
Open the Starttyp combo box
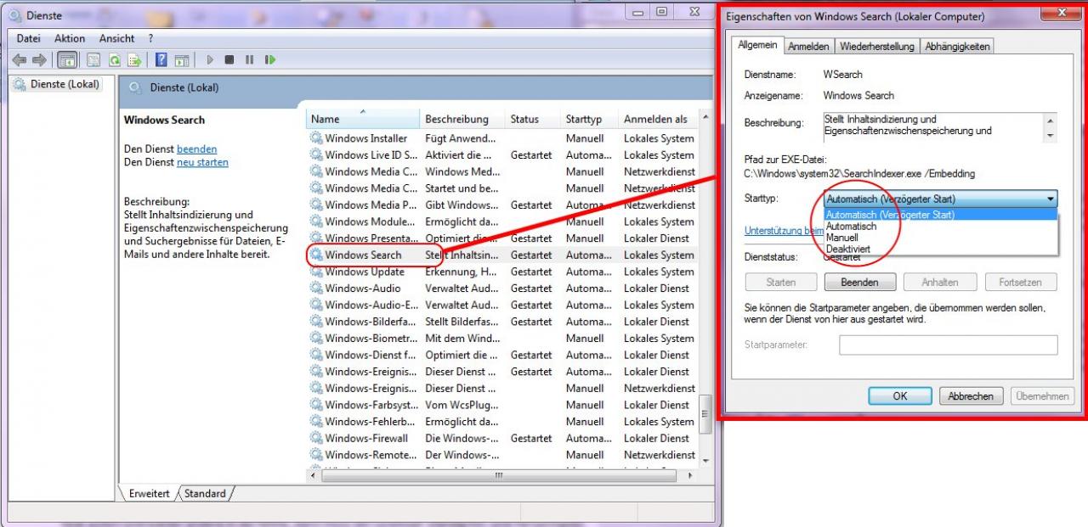[941, 199]
